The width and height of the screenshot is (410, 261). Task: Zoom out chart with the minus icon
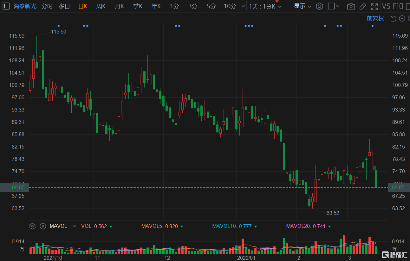pyautogui.click(x=402, y=18)
